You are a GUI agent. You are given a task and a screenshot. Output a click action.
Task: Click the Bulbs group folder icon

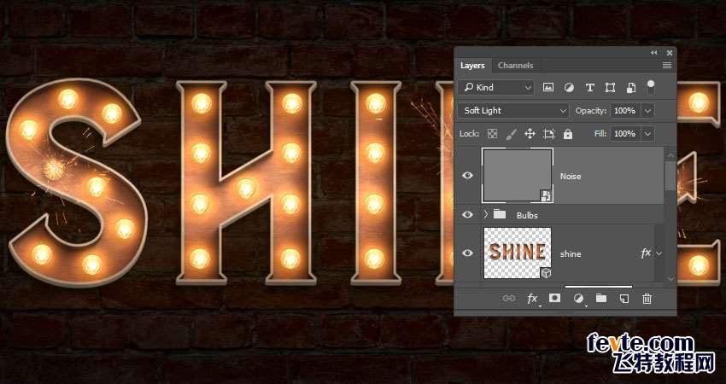click(499, 214)
